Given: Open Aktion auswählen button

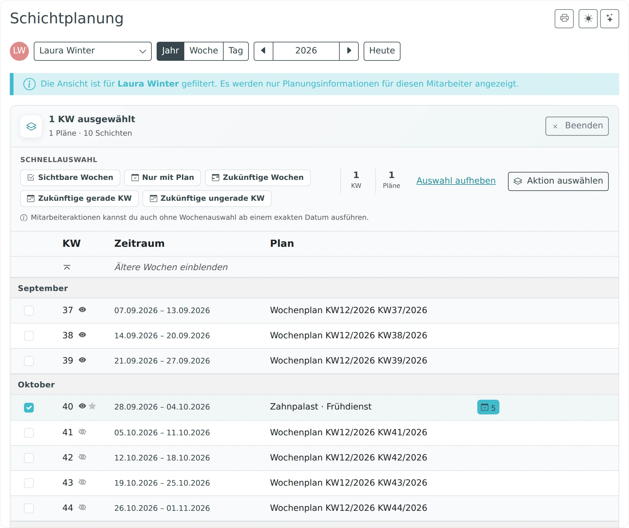Looking at the screenshot, I should pos(558,181).
